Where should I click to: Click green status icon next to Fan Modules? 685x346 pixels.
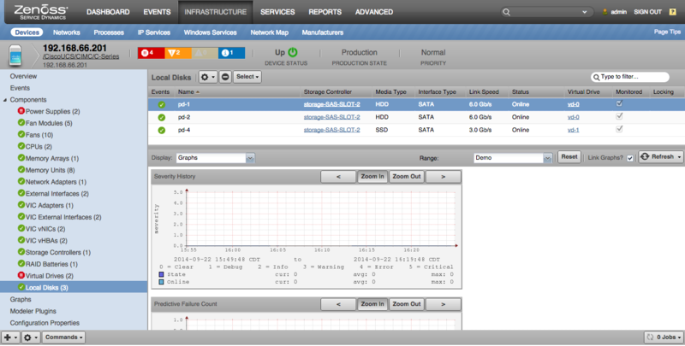click(x=21, y=123)
